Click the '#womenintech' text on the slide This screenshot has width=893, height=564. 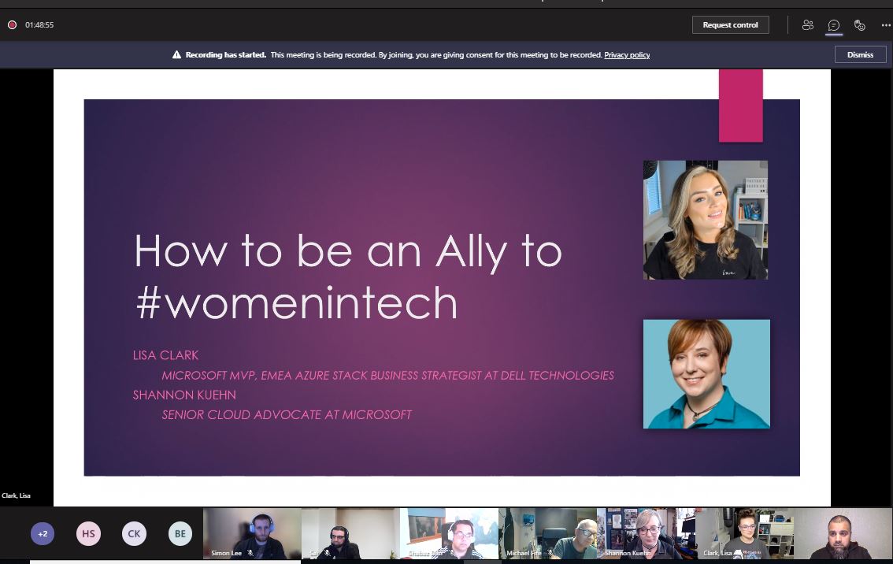pos(296,302)
